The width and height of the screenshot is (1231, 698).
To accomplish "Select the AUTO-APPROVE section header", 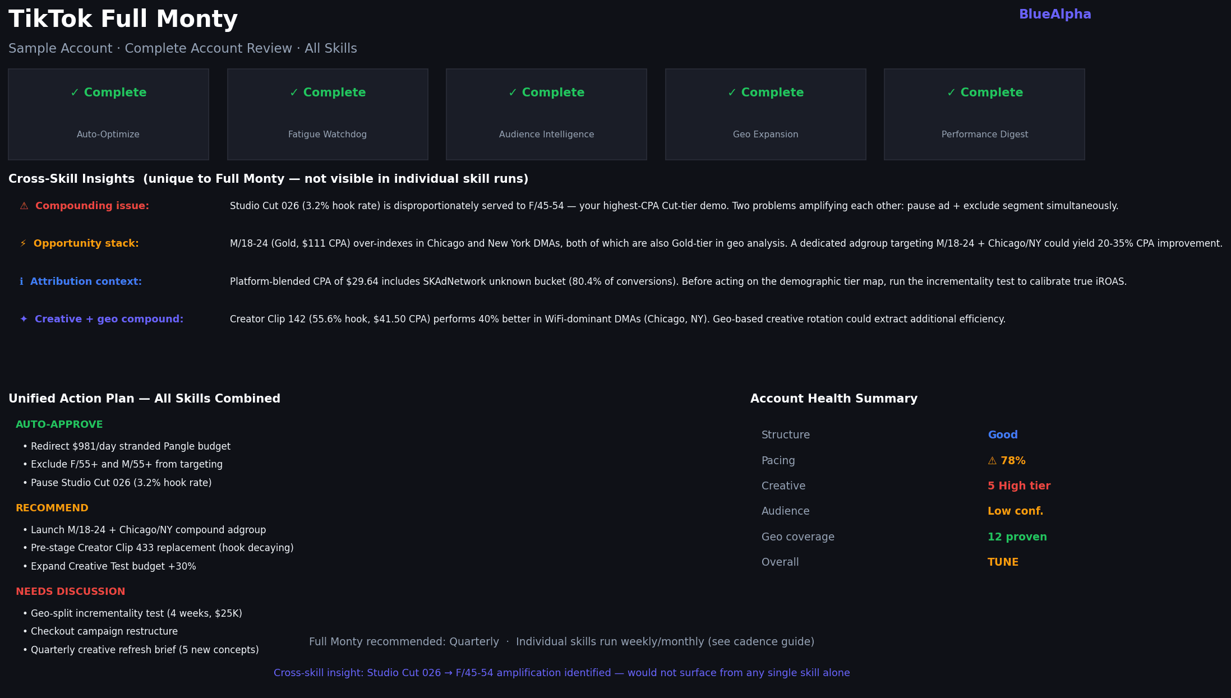I will coord(59,424).
